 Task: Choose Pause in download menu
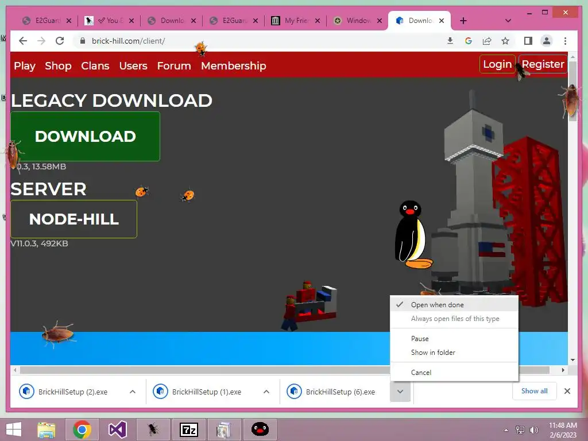tap(454, 339)
